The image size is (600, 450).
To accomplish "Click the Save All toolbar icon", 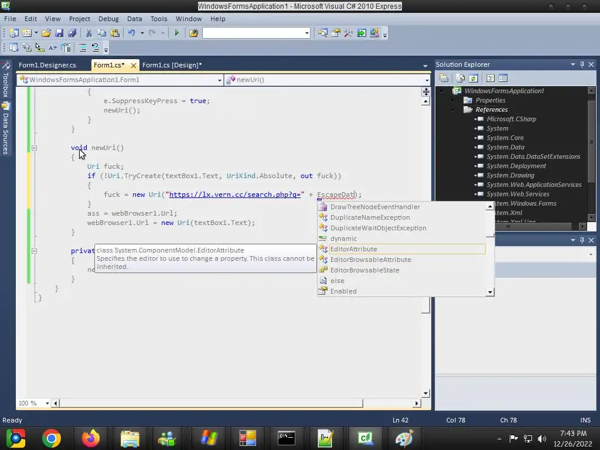I will click(x=72, y=33).
